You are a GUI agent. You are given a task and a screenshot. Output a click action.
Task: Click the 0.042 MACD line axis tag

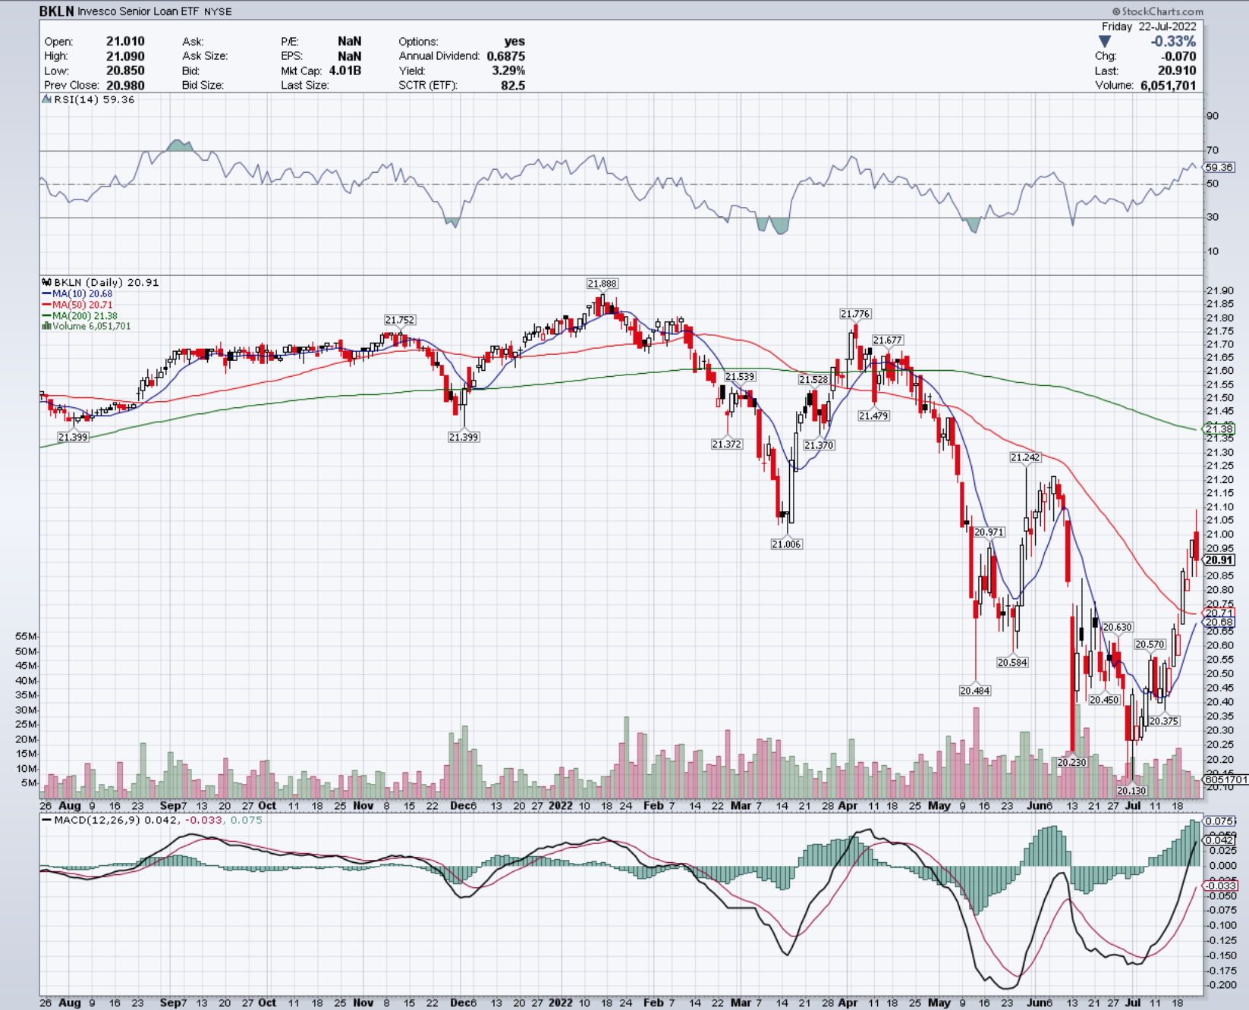point(1219,840)
